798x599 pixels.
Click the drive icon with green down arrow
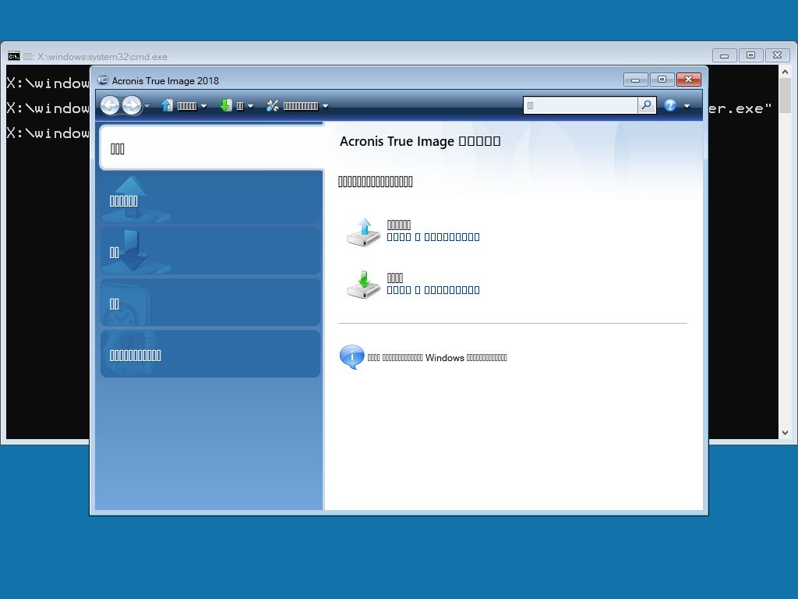pos(363,285)
